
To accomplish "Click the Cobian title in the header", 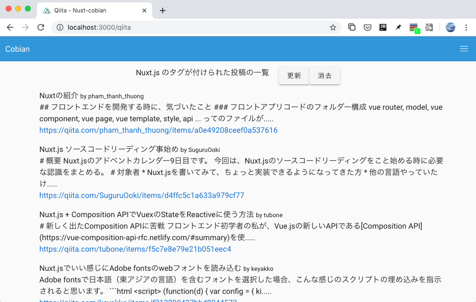I will (17, 49).
